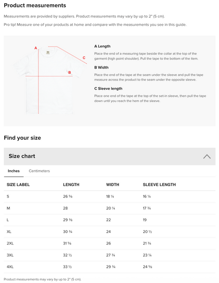This screenshot has width=219, height=283.
Task: Collapse the Size chart chevron arrow
Action: click(207, 157)
